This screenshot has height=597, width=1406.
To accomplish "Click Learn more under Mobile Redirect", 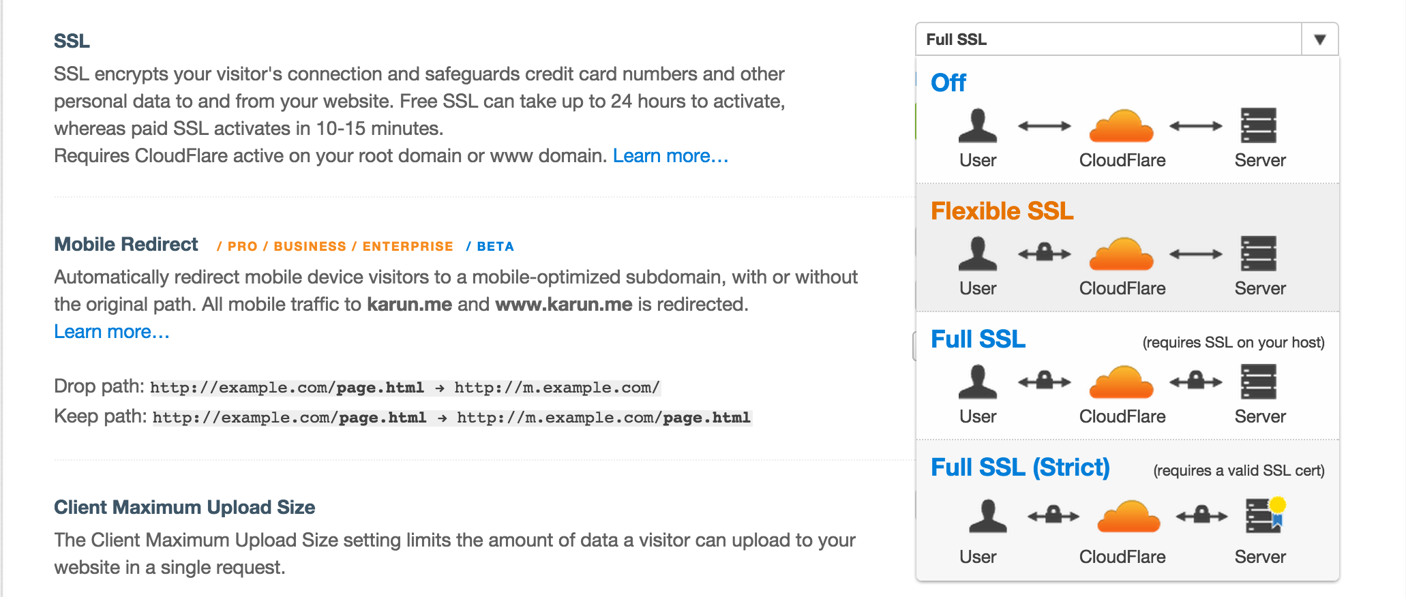I will click(111, 331).
